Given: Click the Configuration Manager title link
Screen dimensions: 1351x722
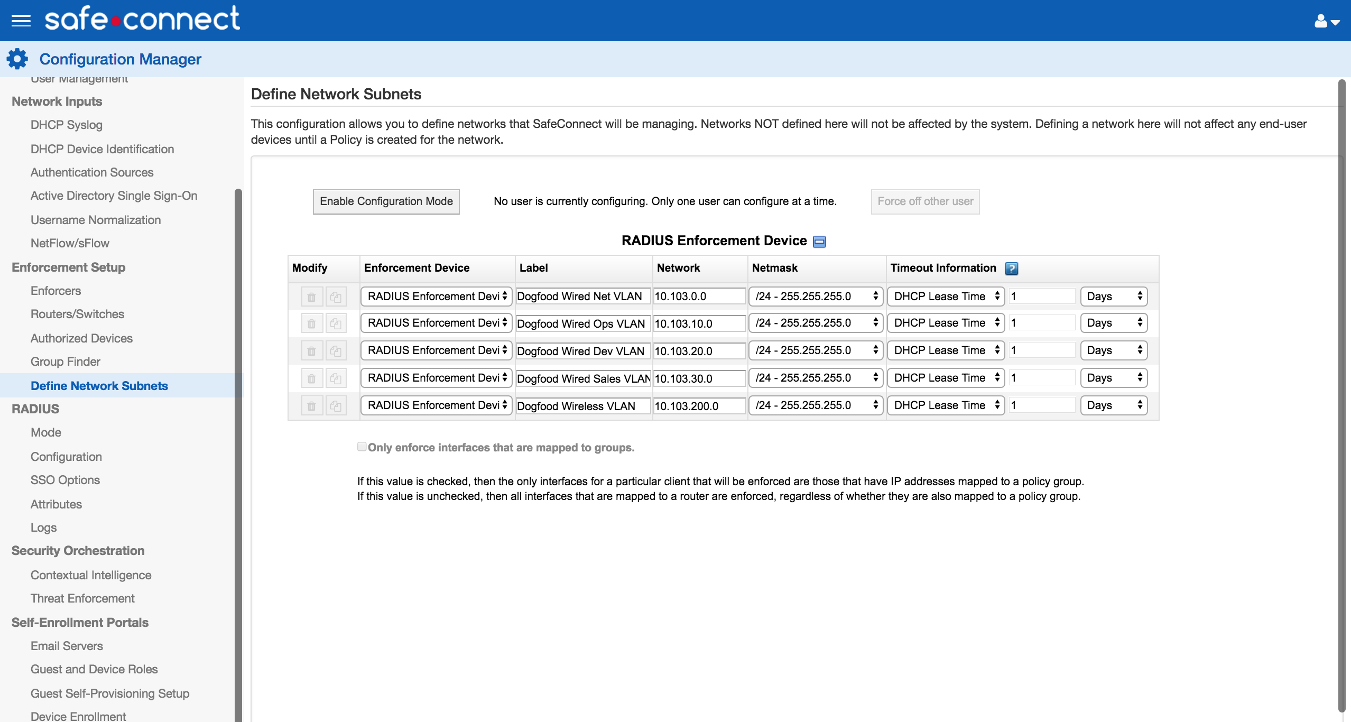Looking at the screenshot, I should coord(121,59).
